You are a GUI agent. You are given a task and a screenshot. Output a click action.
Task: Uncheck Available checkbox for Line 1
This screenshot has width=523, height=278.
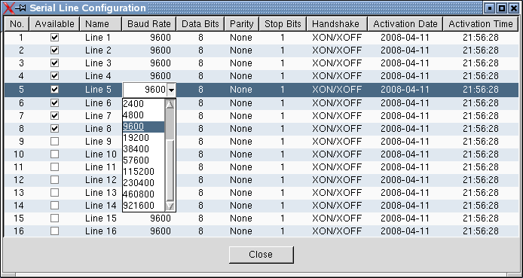(x=54, y=38)
